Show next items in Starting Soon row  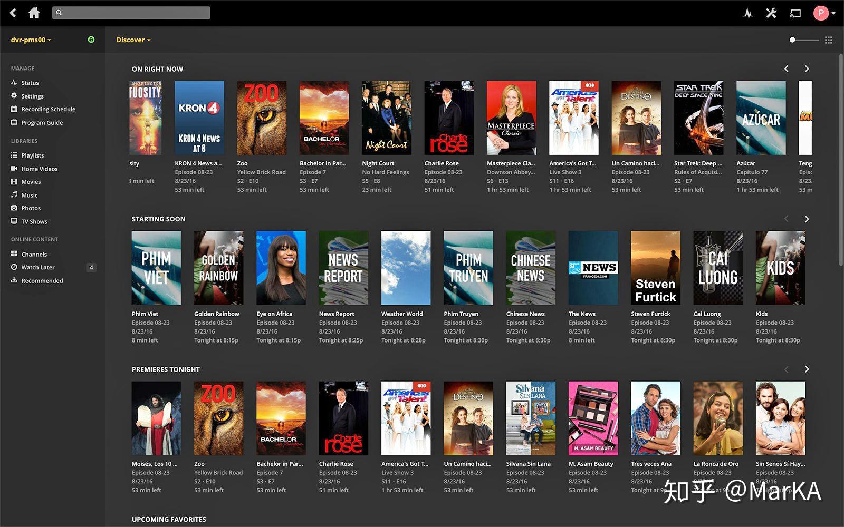(807, 219)
